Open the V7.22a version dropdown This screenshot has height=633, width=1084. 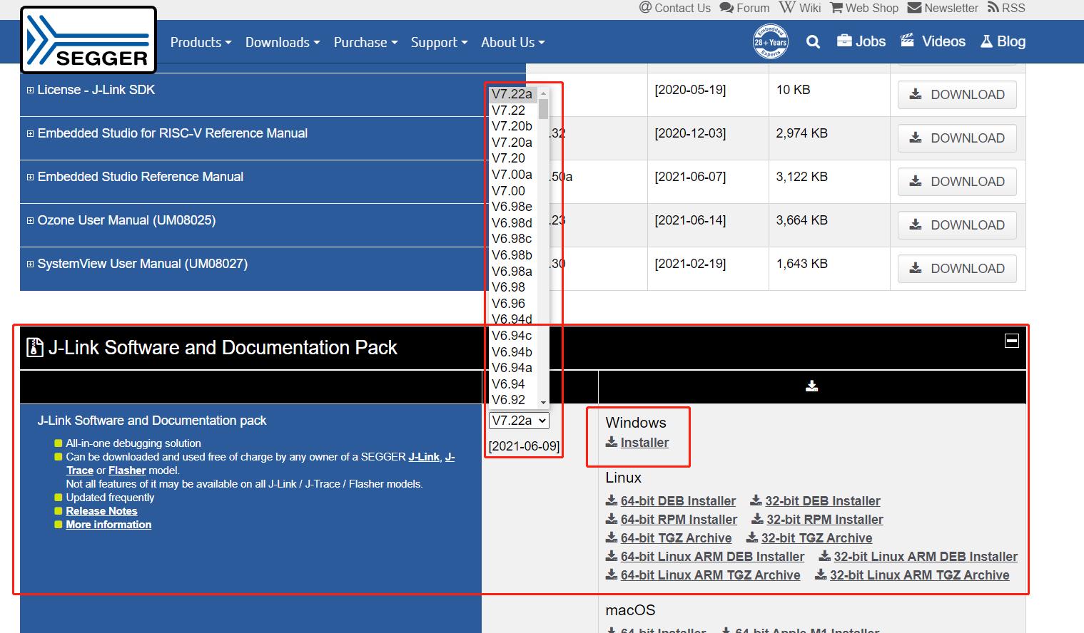[519, 421]
